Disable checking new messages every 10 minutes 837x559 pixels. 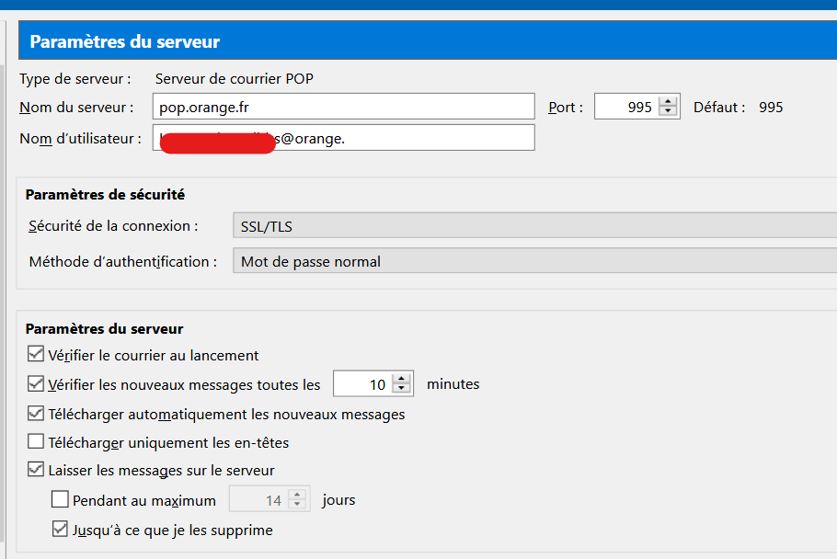(x=35, y=383)
